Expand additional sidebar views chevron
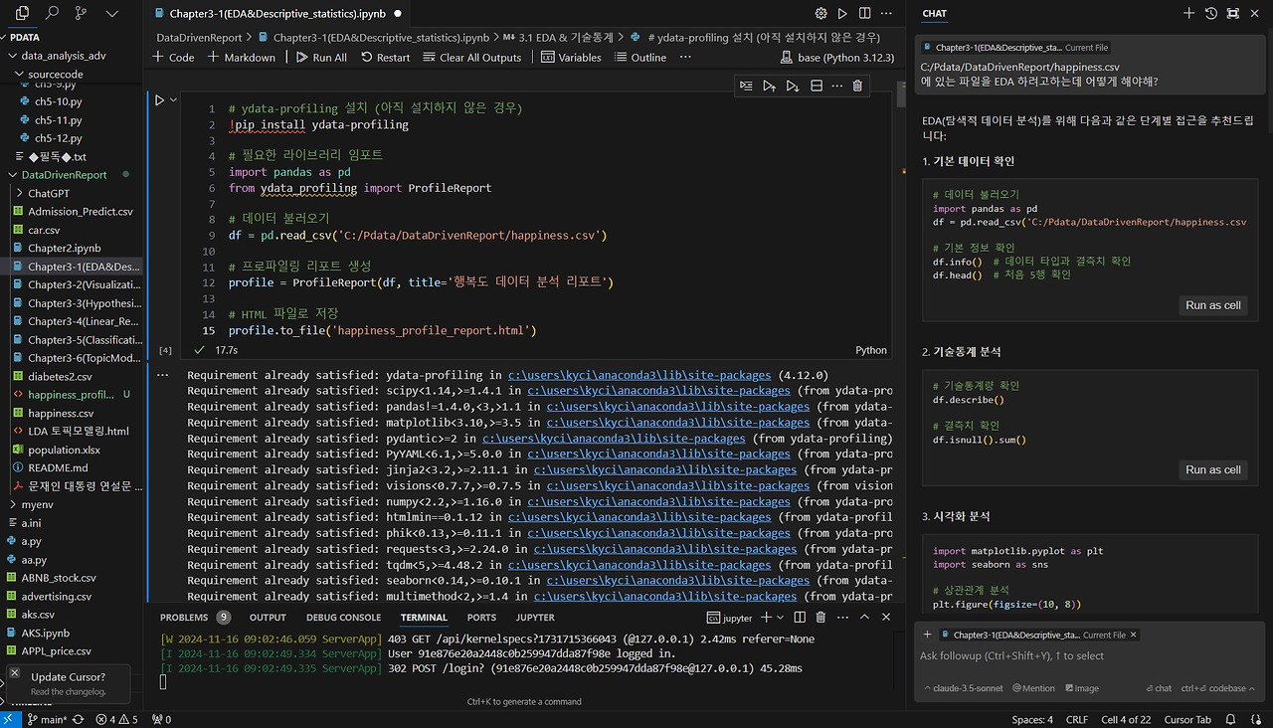The height and width of the screenshot is (728, 1273). 111,14
